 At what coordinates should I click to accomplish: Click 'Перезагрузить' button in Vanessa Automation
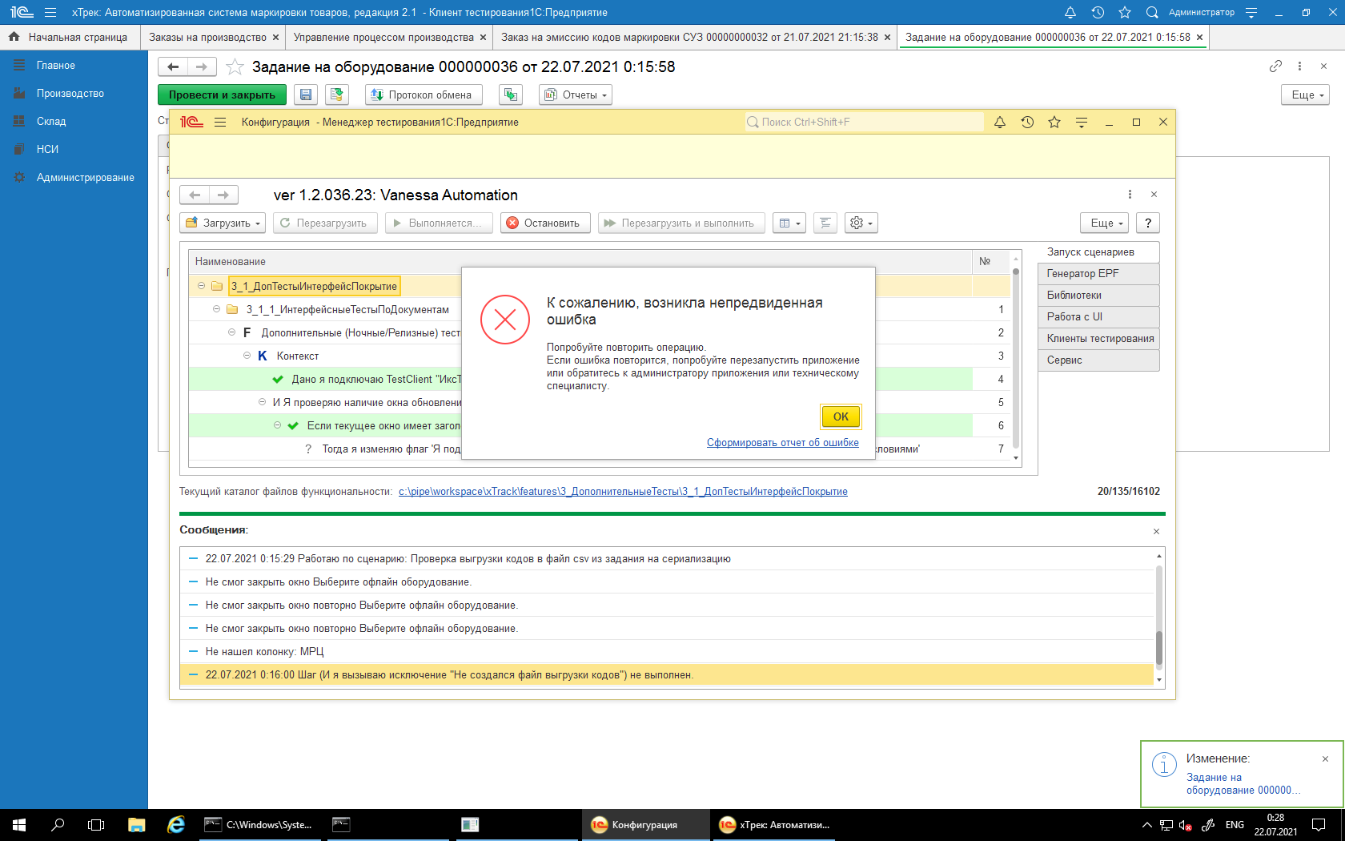(324, 223)
